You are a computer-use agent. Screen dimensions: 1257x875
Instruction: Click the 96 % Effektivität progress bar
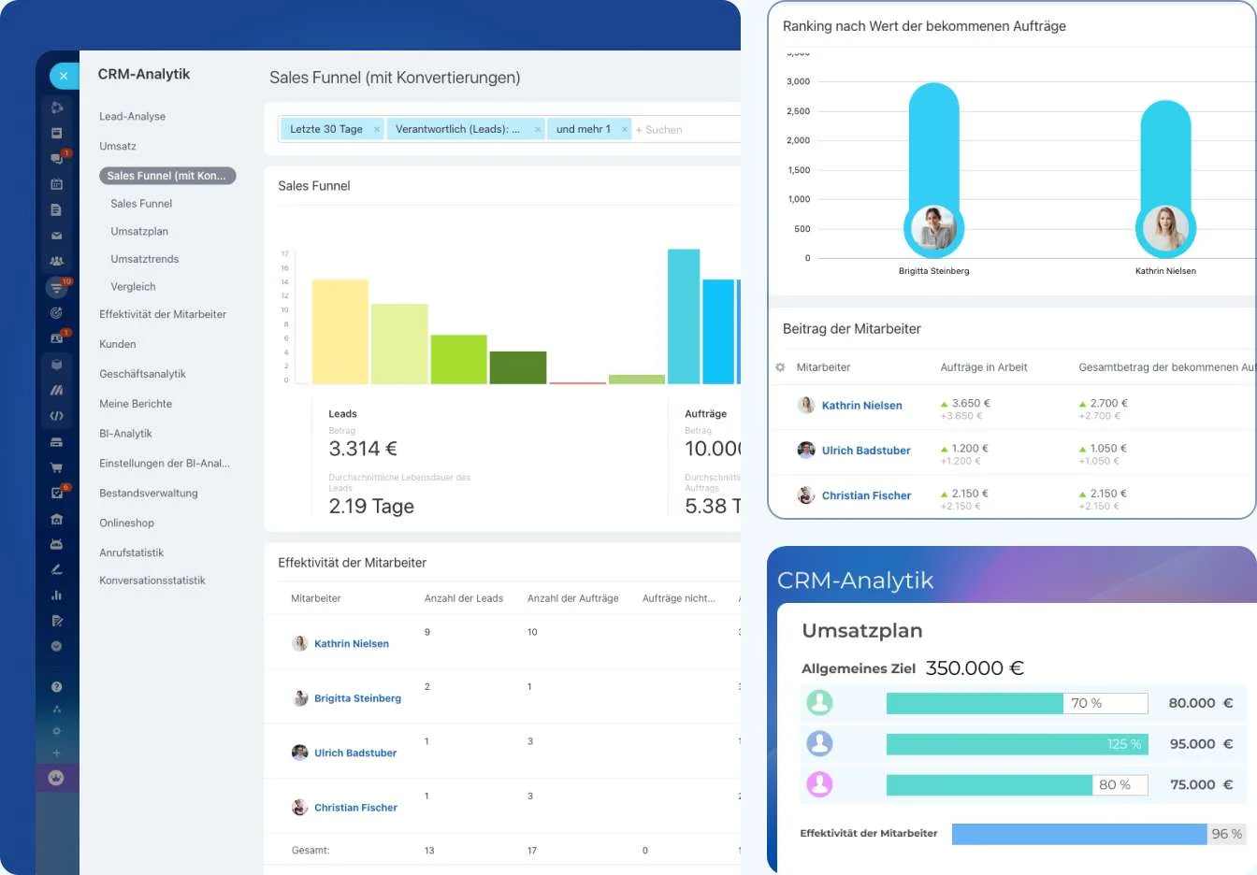pyautogui.click(x=1099, y=834)
